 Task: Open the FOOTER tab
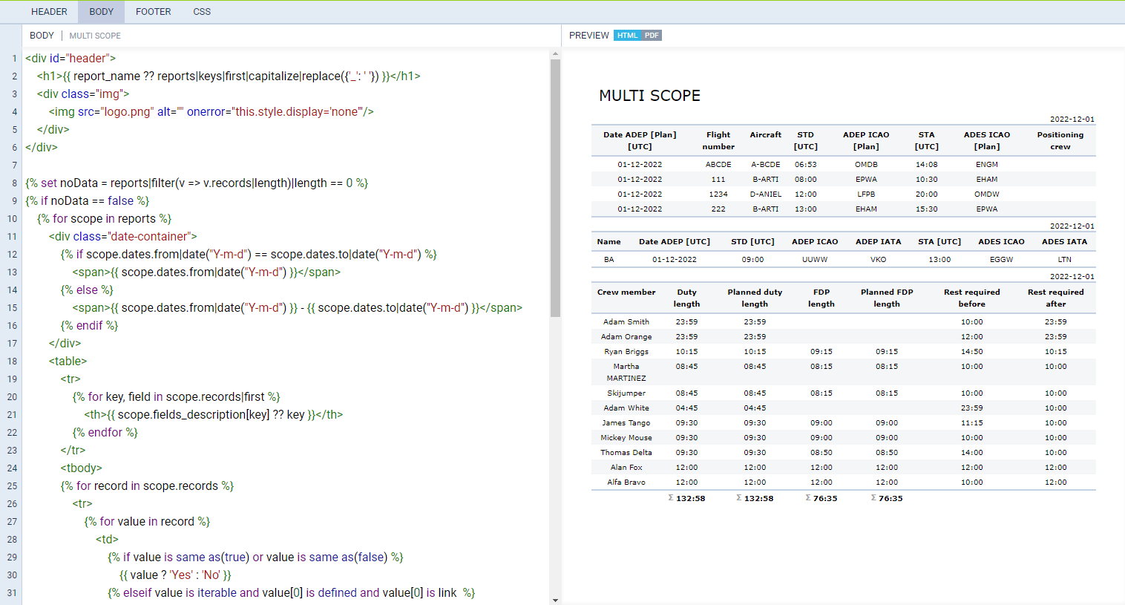click(154, 12)
